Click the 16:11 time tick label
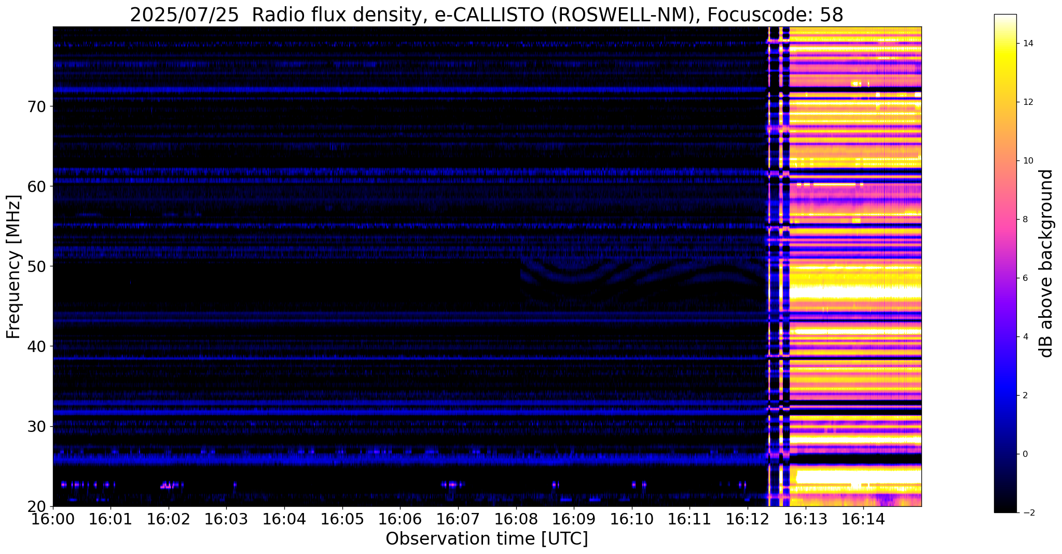The height and width of the screenshot is (554, 1062). 689,520
